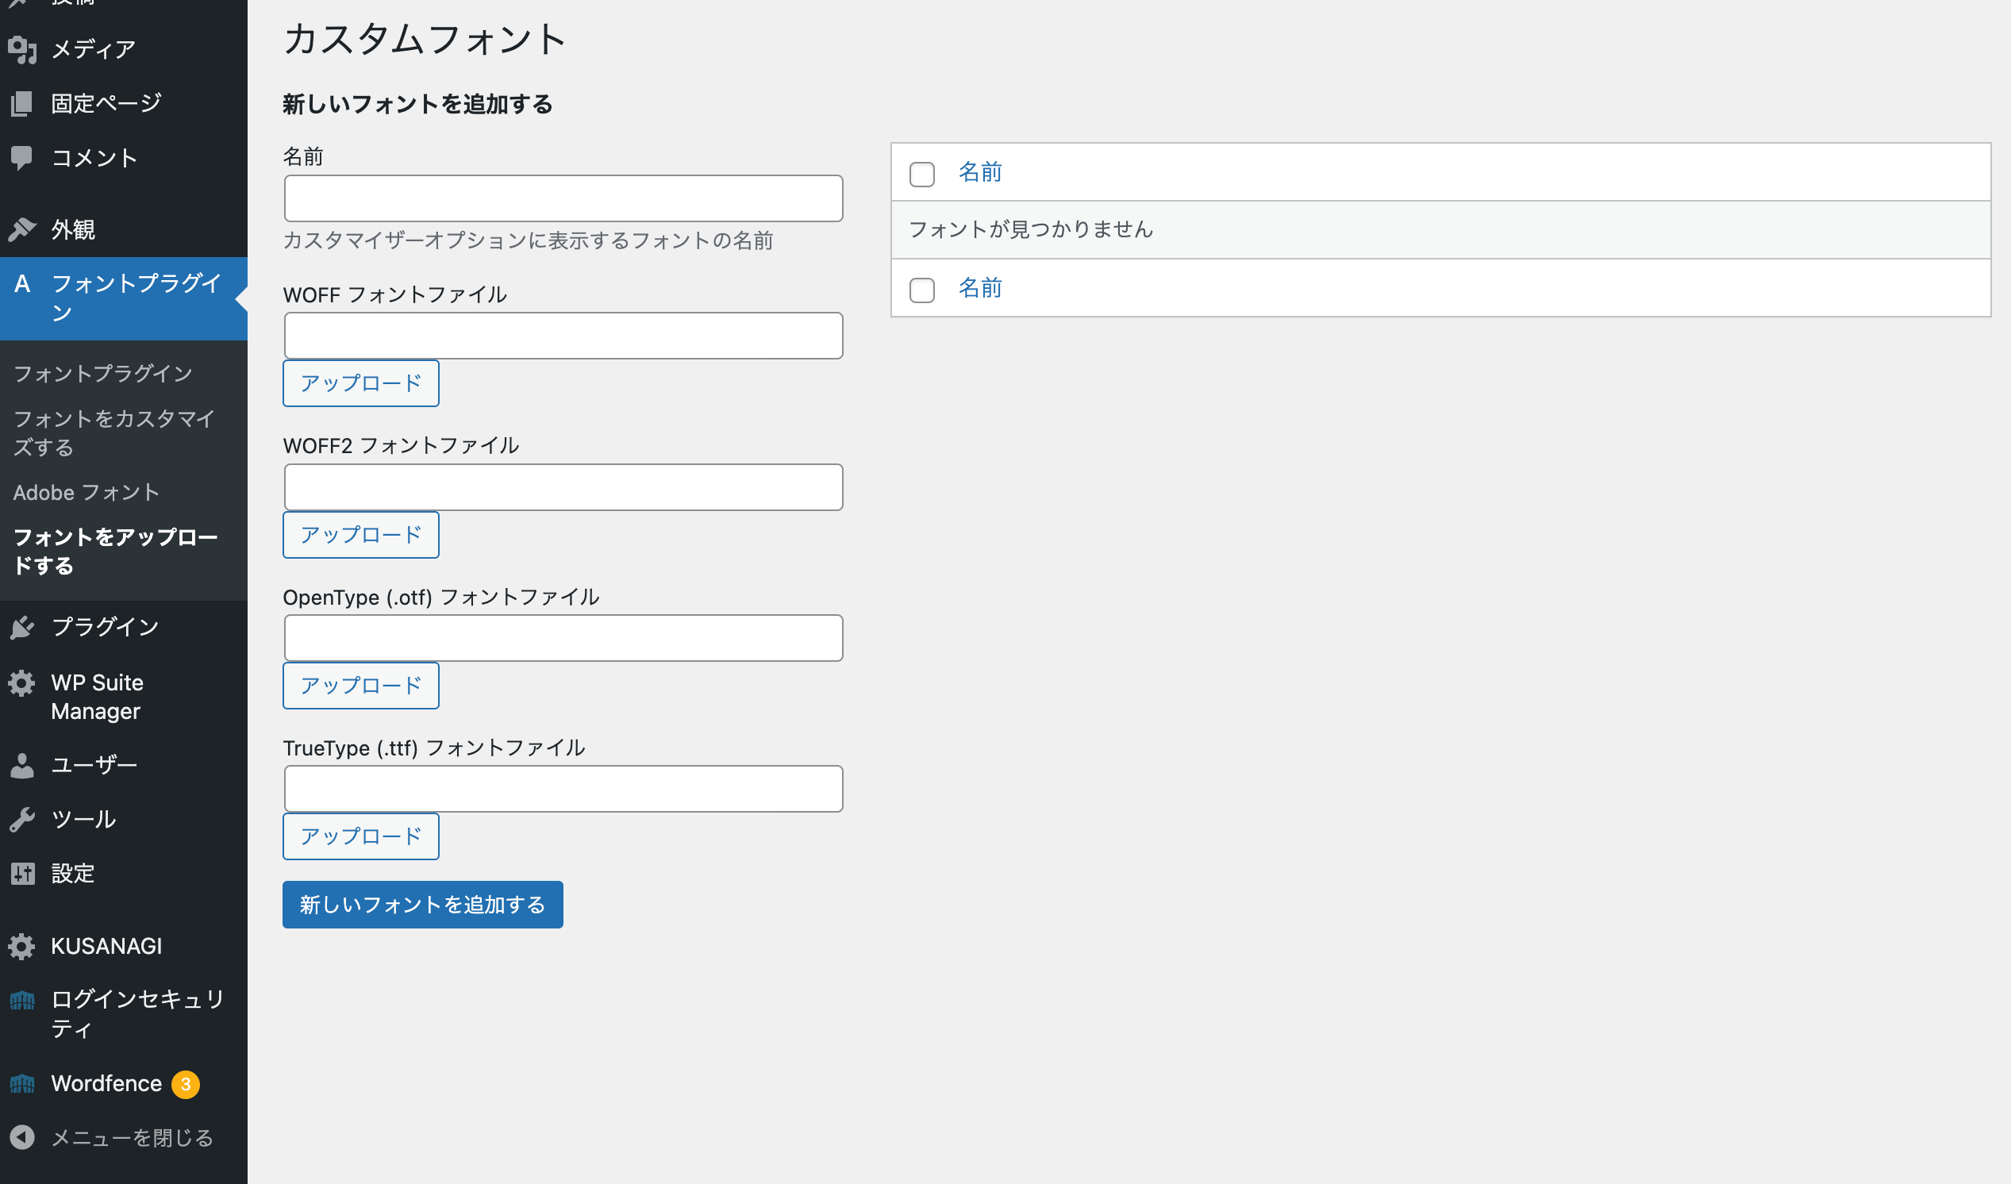
Task: Click the Appearance (外観) brush icon
Action: (22, 230)
